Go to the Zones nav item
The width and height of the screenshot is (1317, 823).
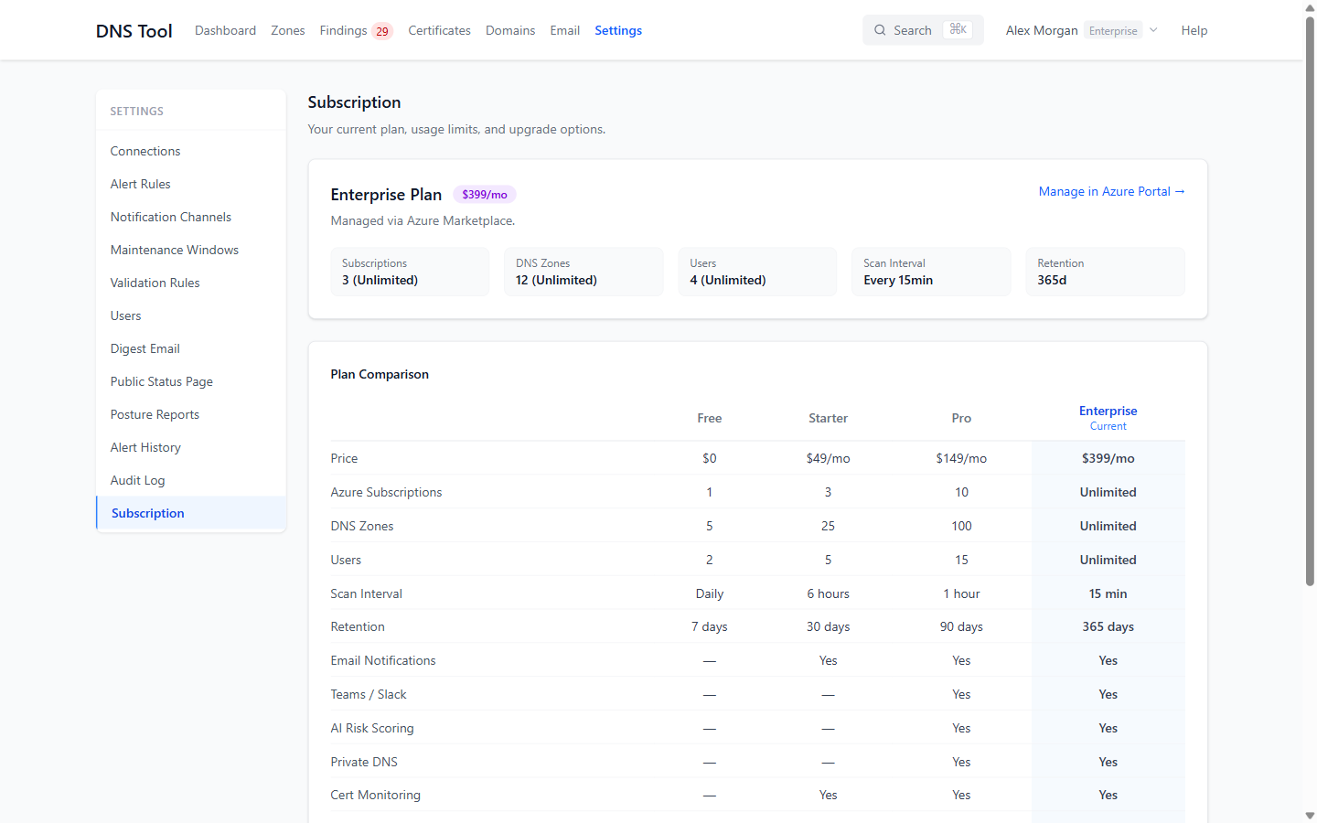pos(288,30)
